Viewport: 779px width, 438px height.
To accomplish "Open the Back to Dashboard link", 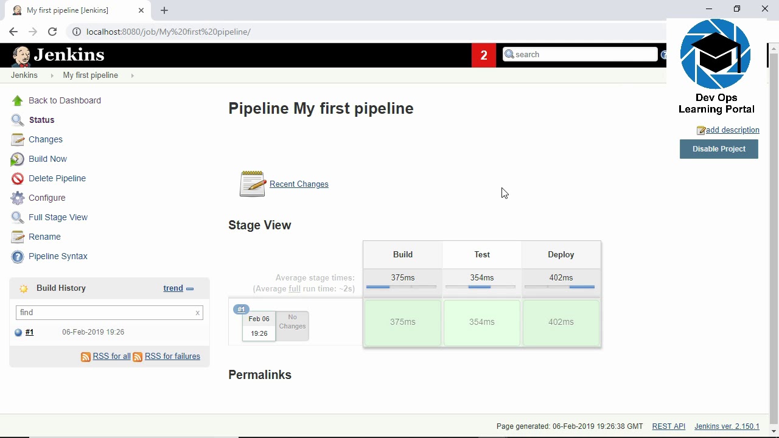I will tap(65, 100).
